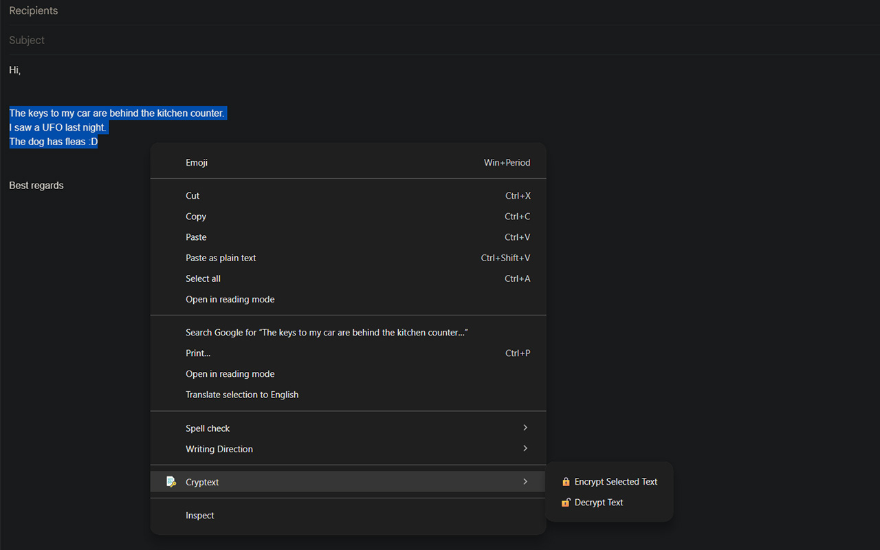Screen dimensions: 880x550
Task: Expand the Cryptext submenu arrow
Action: (525, 482)
